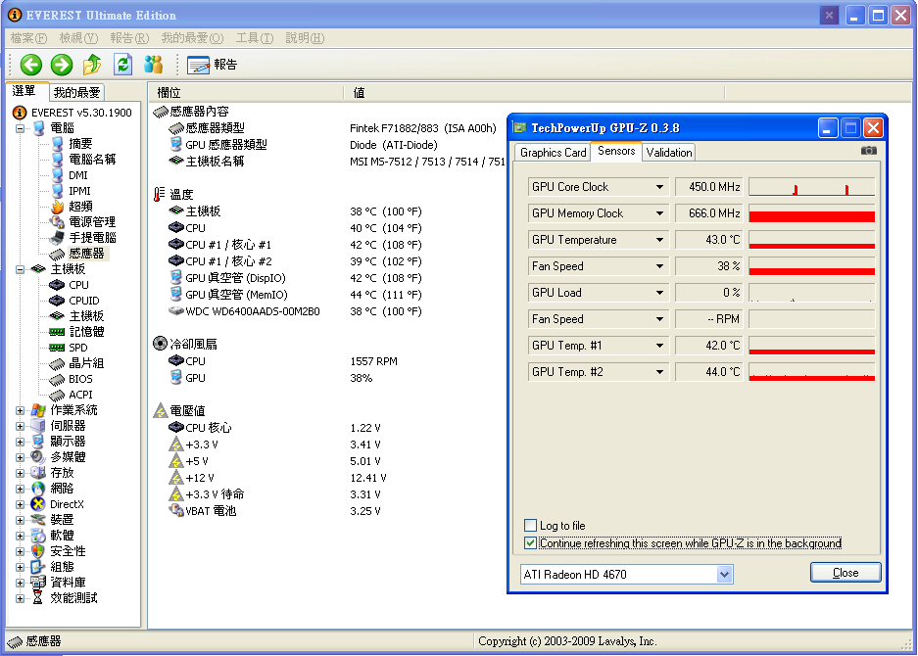Open CPUID under 主機板

[x=83, y=301]
